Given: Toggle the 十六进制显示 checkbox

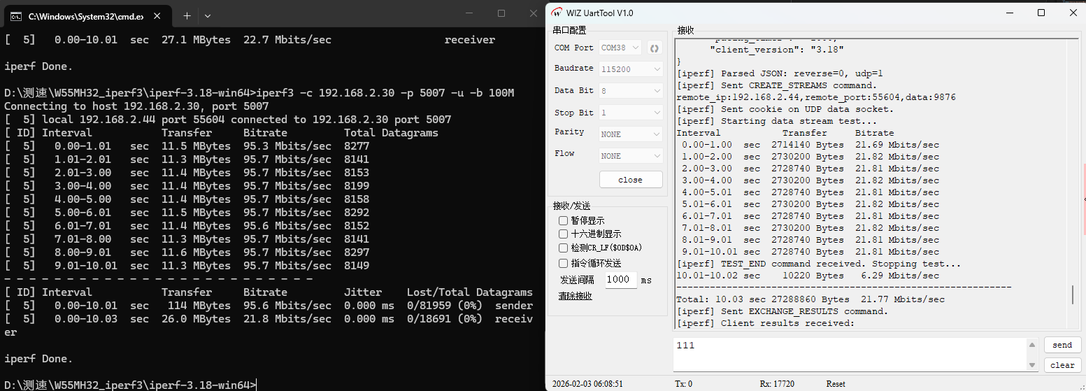Looking at the screenshot, I should pos(564,234).
